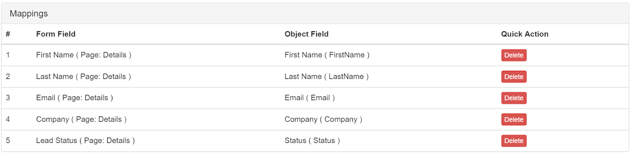Screen dimensions: 631x154
Task: Select Lead Status ( Page: Details ) cell
Action: (86, 141)
